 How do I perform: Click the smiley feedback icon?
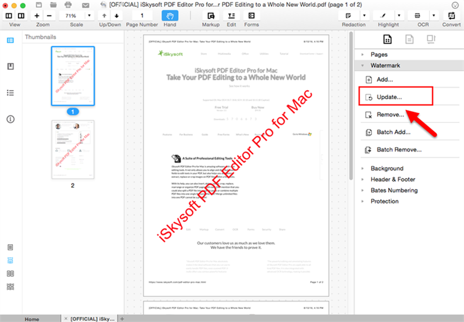coord(455,5)
